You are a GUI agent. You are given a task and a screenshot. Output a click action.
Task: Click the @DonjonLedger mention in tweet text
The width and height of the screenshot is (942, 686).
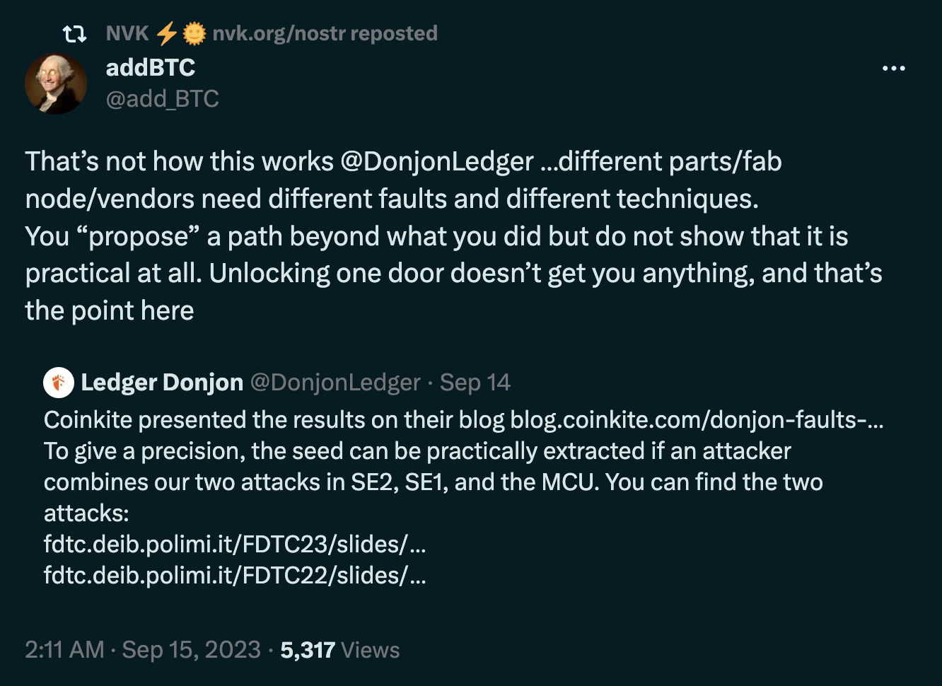436,162
